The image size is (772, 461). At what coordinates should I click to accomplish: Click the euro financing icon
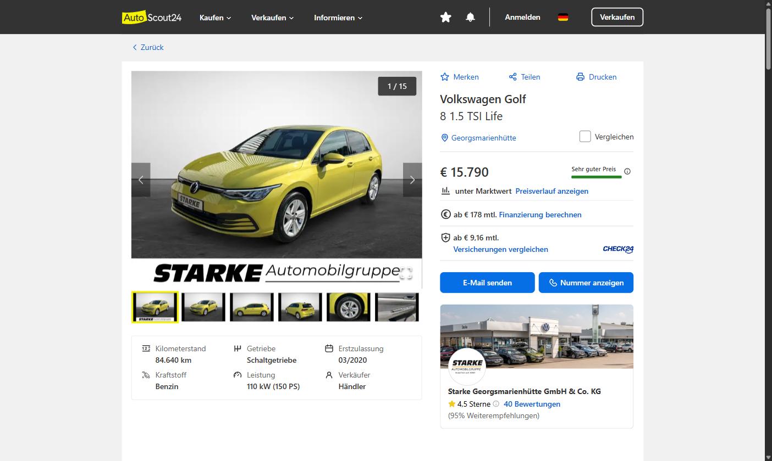point(446,215)
